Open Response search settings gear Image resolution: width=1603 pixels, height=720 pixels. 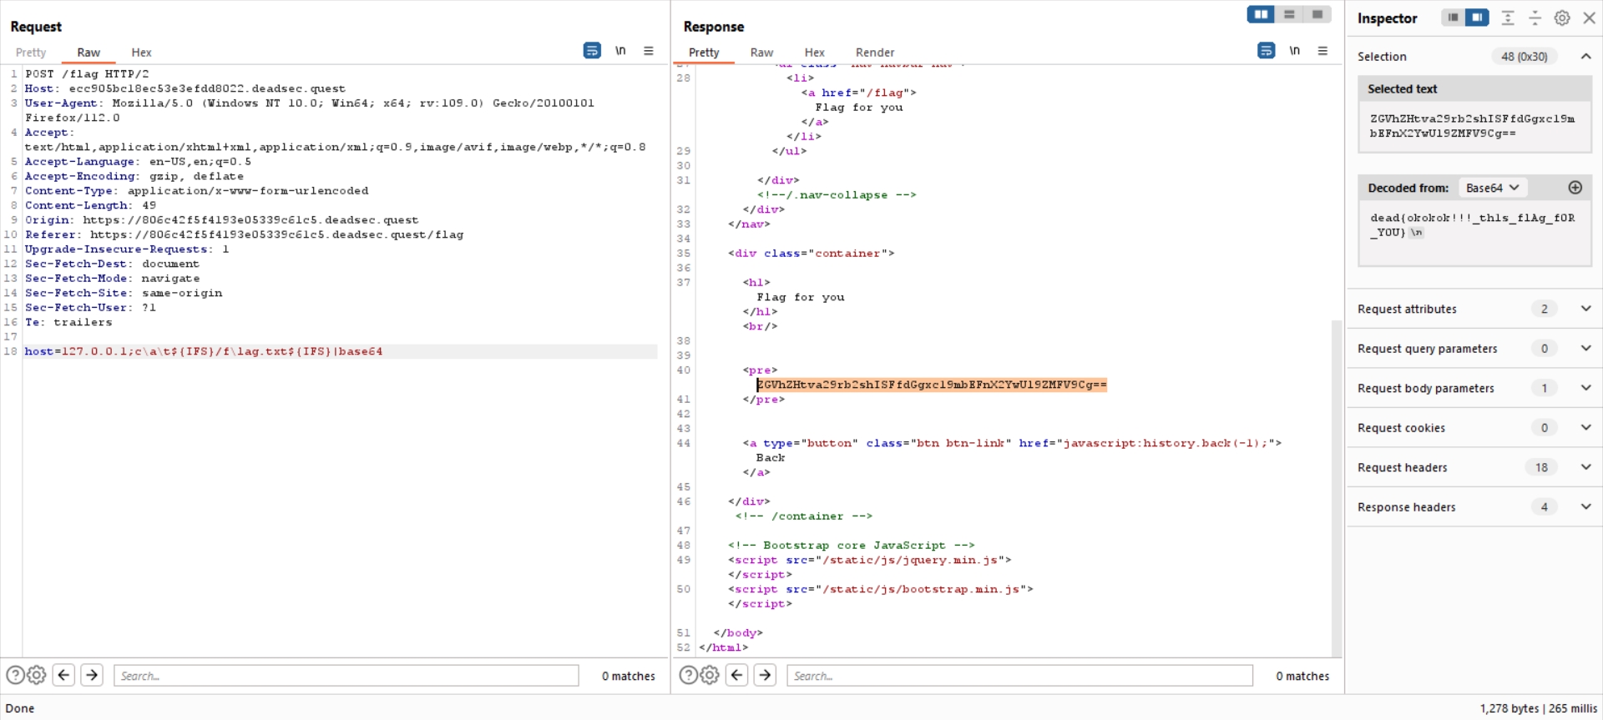[x=710, y=675]
